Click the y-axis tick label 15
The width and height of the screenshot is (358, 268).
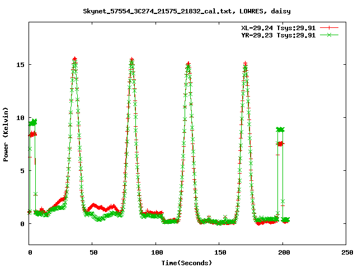pos(20,65)
